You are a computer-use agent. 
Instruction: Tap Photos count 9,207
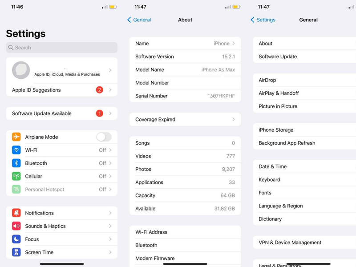click(228, 169)
